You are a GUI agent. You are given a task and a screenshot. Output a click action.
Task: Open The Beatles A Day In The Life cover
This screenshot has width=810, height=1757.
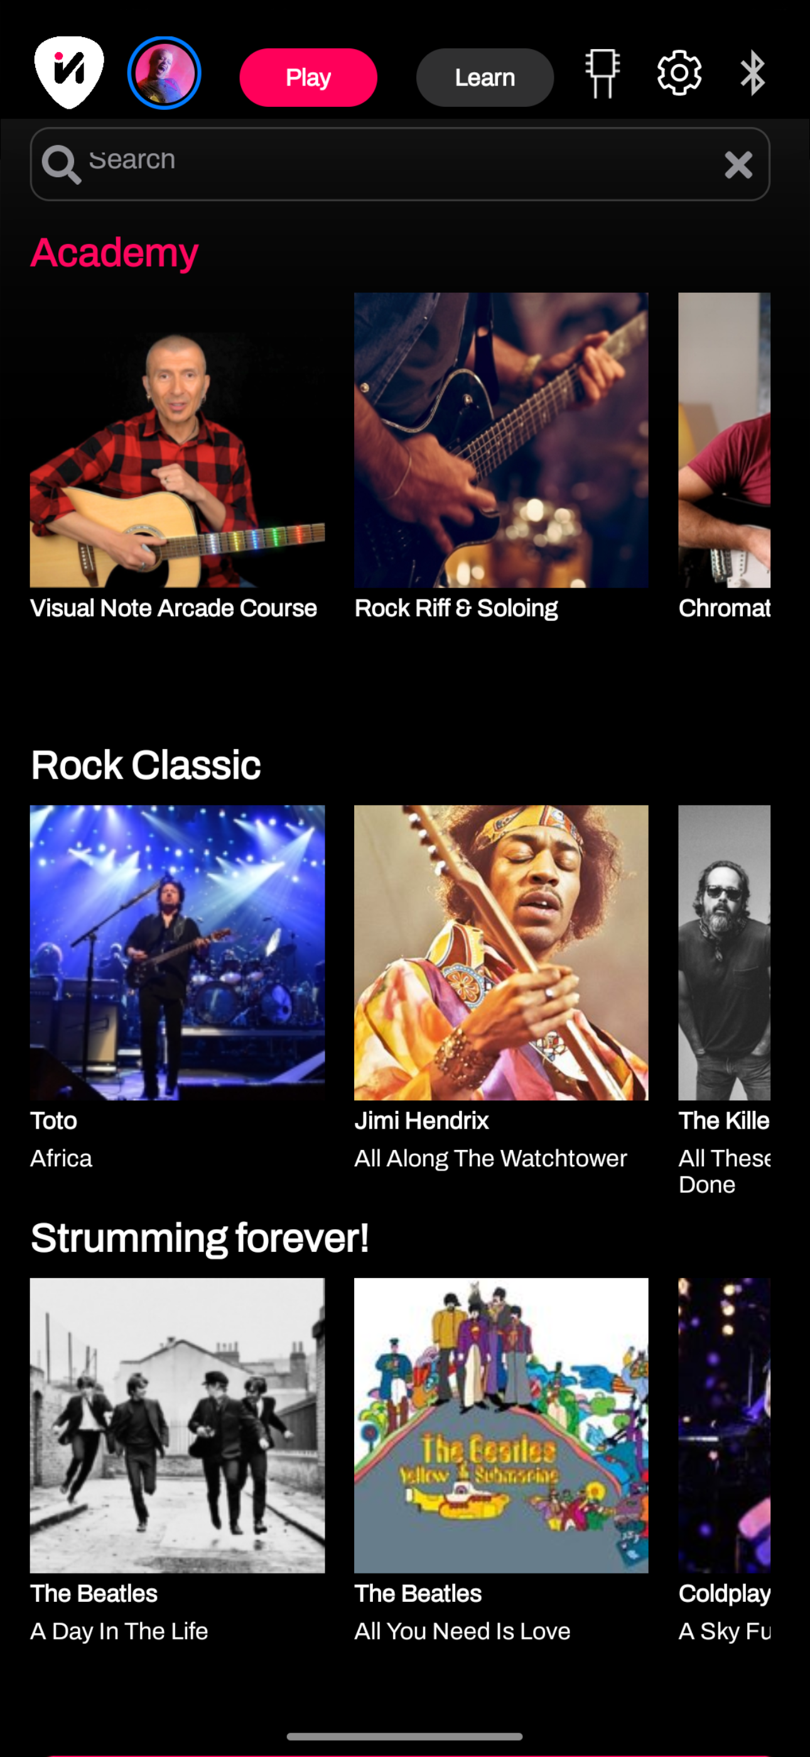click(x=177, y=1425)
